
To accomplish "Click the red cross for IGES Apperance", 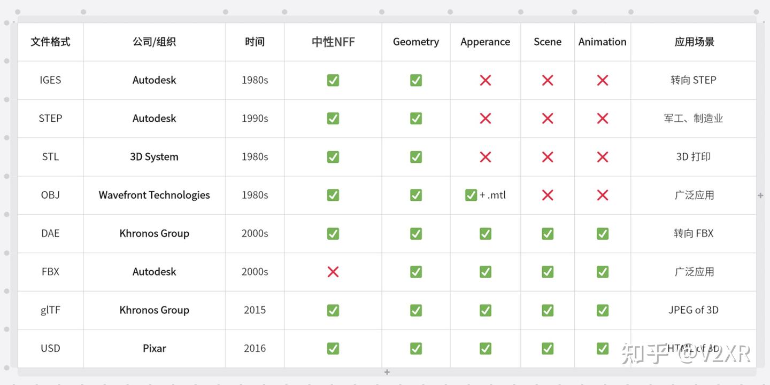I will pos(486,80).
